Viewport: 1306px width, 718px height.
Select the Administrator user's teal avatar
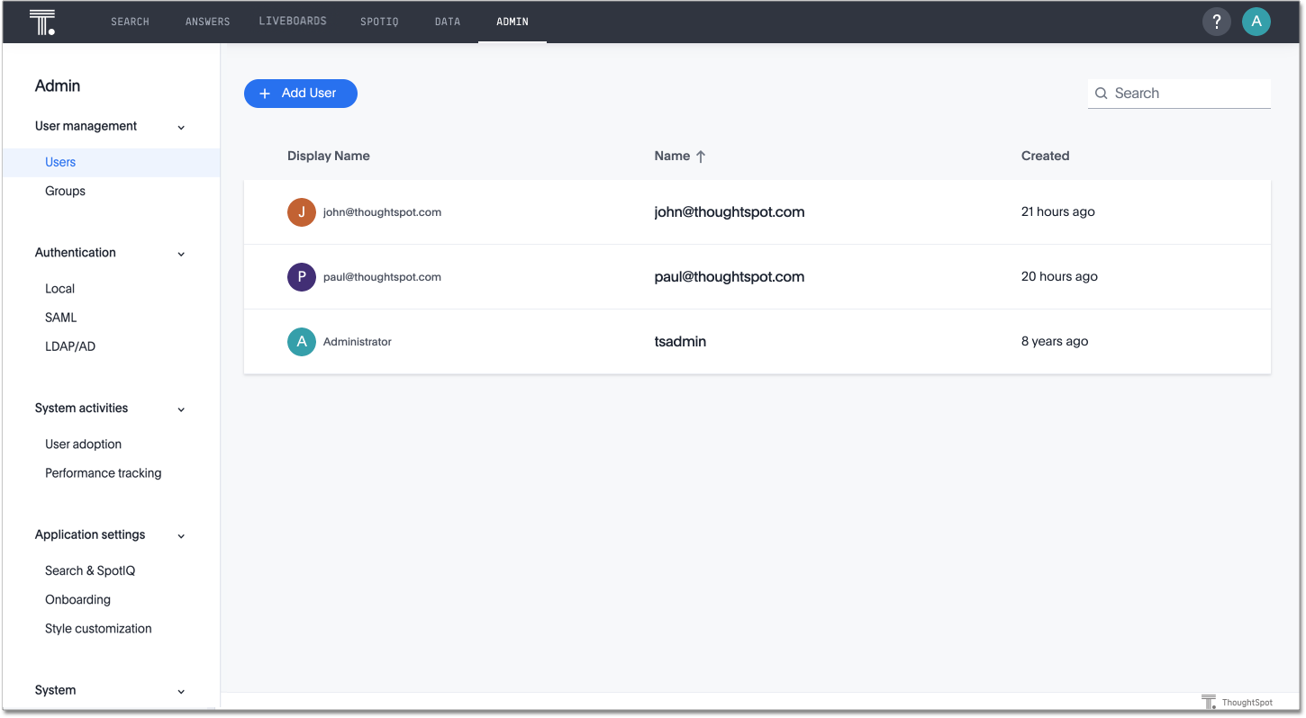301,342
